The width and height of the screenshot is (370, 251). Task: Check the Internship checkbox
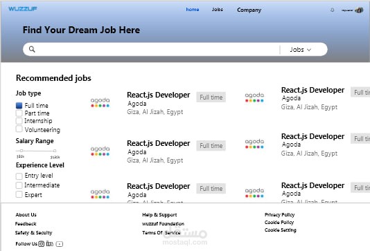(x=19, y=121)
